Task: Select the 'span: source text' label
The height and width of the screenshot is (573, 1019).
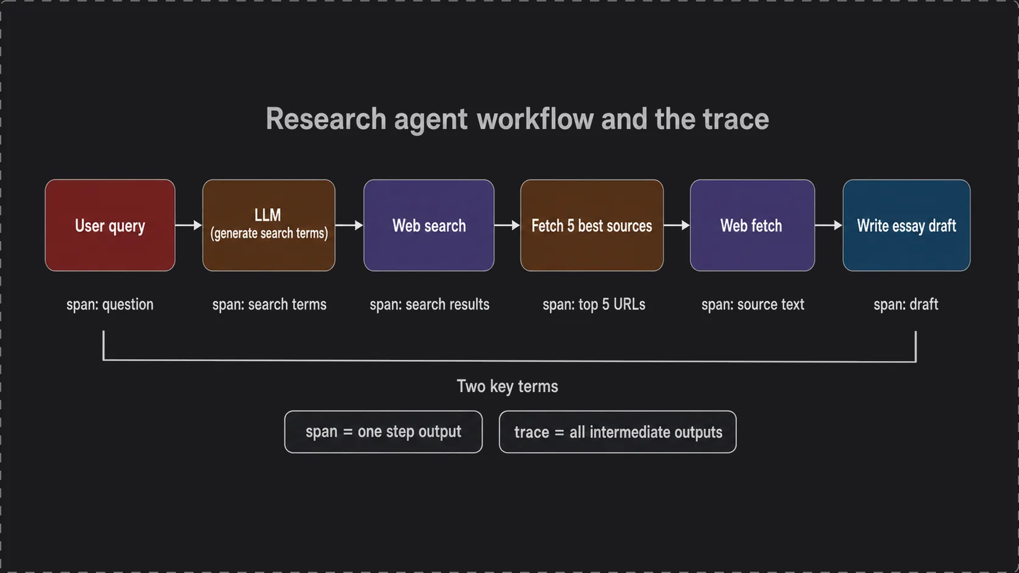Action: pos(753,304)
